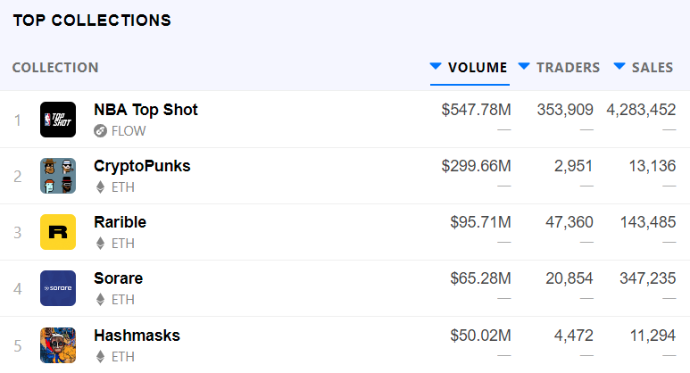This screenshot has height=373, width=690.
Task: Open the NBA Top Shot collection name
Action: coord(145,110)
